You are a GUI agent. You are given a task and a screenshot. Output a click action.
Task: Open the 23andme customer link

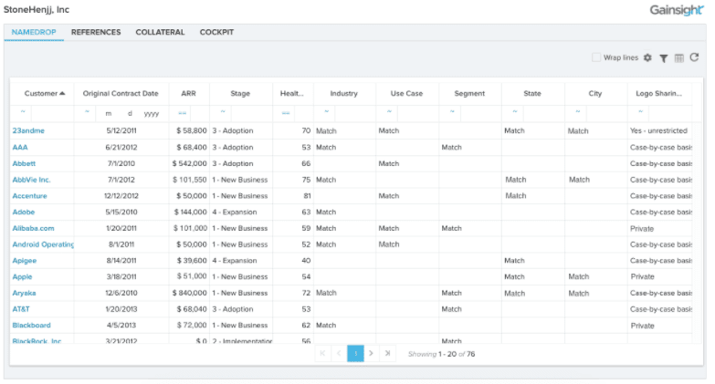pyautogui.click(x=28, y=131)
